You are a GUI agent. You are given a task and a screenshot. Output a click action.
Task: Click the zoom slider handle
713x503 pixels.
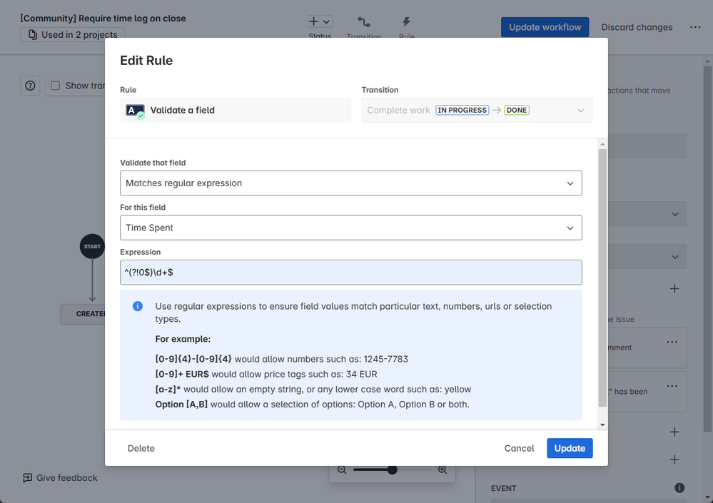coord(392,470)
